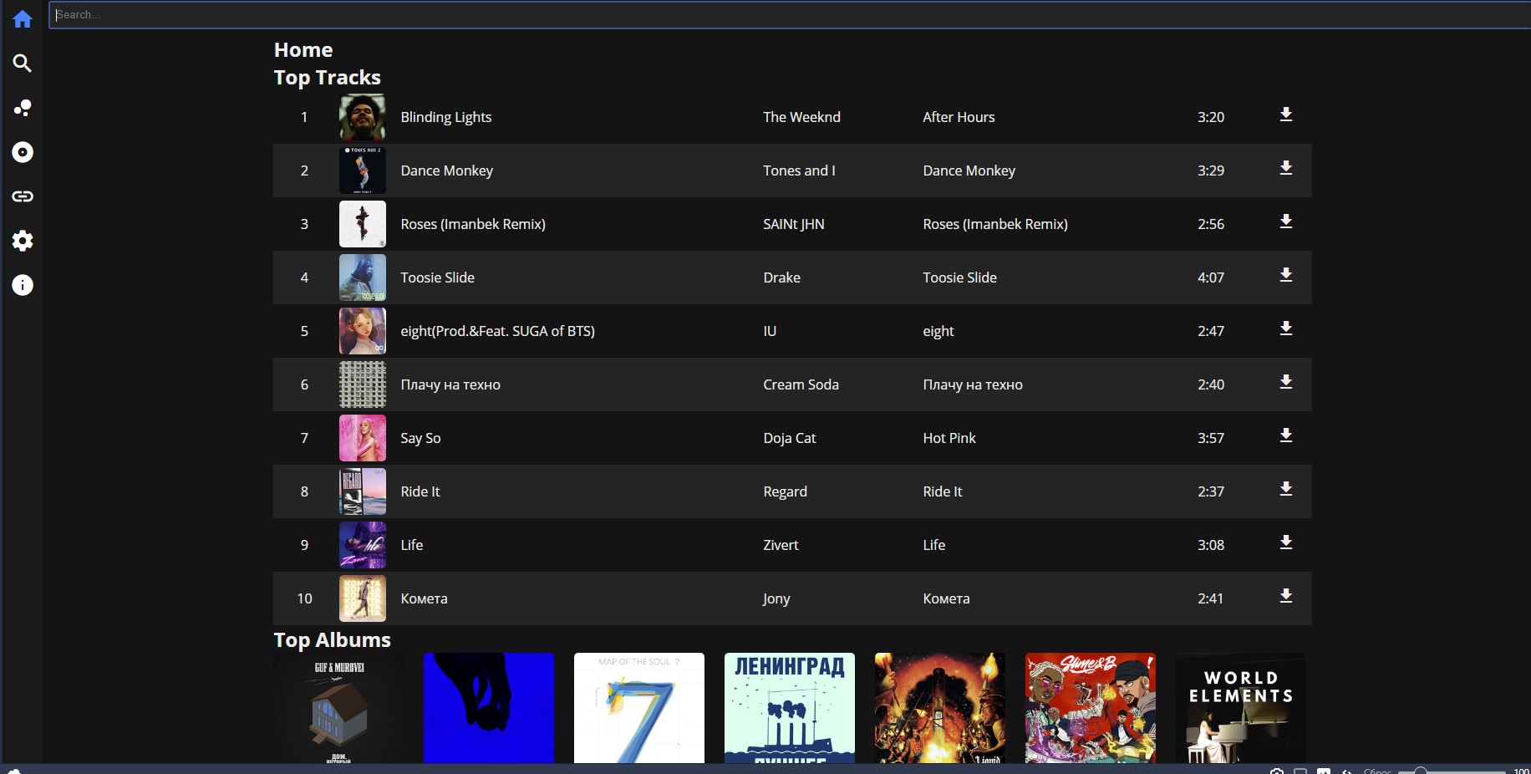Open the Settings gear in sidebar
This screenshot has width=1531, height=774.
point(23,241)
